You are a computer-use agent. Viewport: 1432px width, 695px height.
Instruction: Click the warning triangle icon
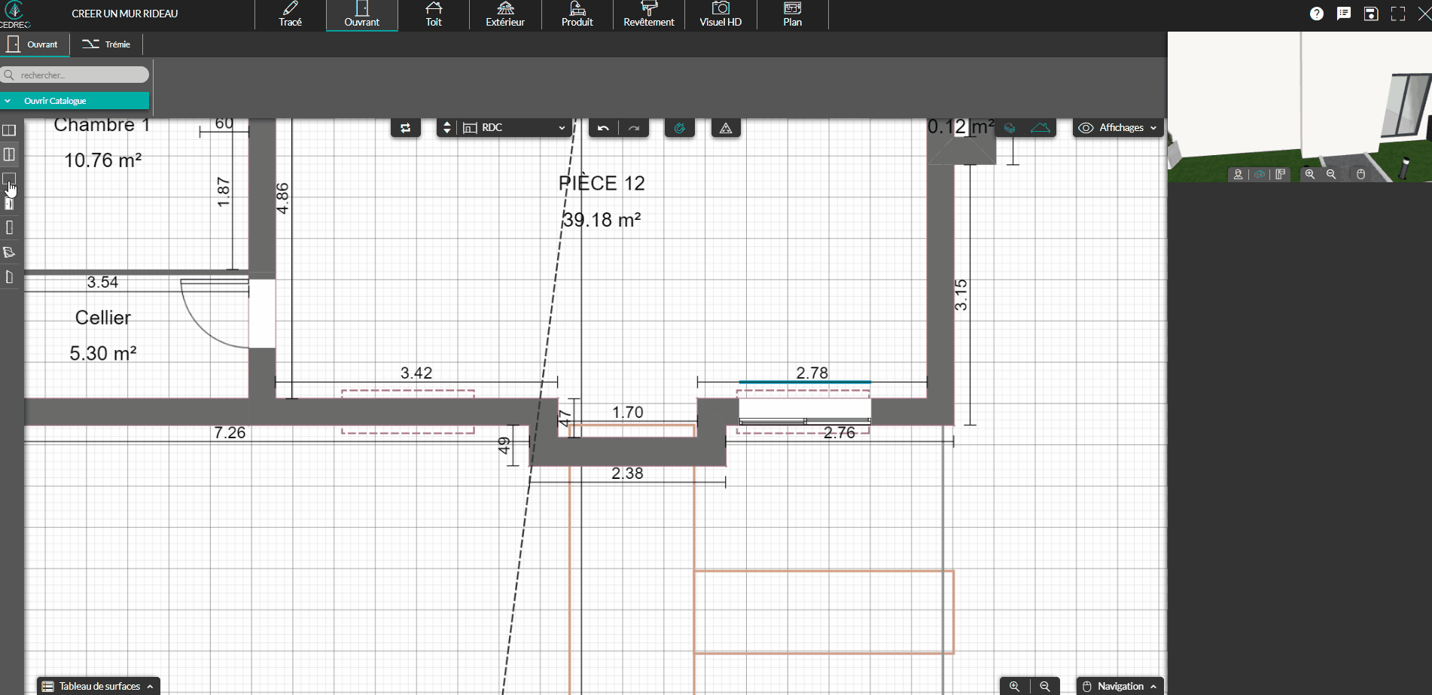click(x=726, y=128)
